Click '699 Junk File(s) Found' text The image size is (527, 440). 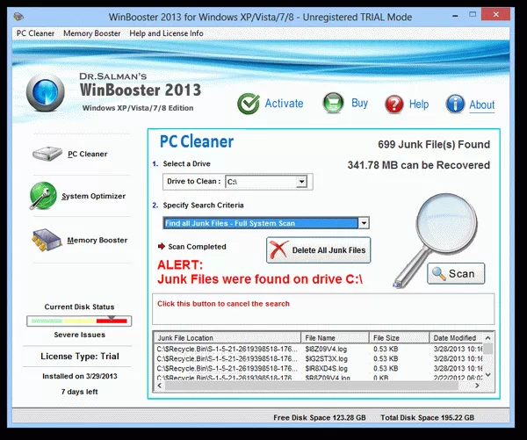click(434, 144)
